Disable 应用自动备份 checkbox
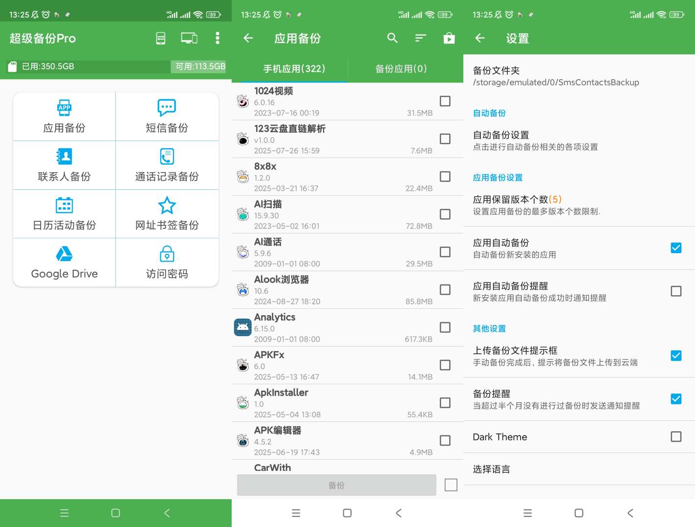 [x=676, y=248]
